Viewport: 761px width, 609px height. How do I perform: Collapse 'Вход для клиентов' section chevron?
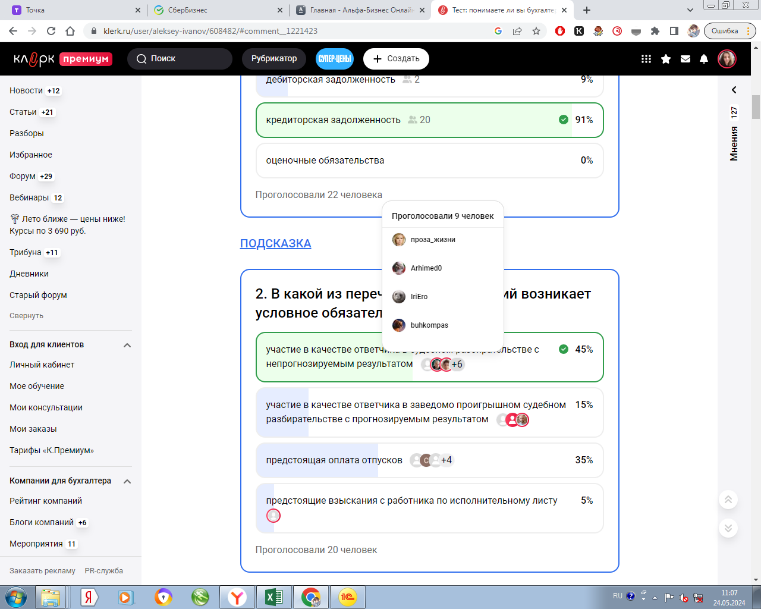pos(127,345)
